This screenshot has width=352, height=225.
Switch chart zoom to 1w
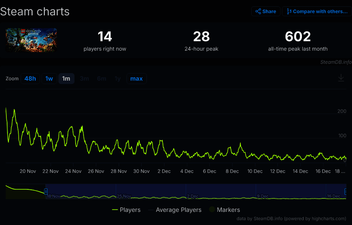point(49,79)
